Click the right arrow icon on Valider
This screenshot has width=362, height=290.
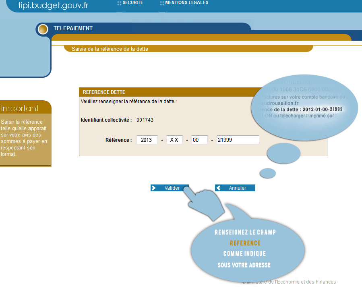pyautogui.click(x=154, y=188)
